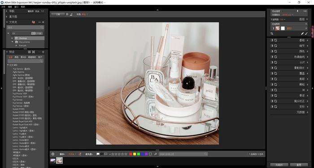Reverse sort order with arrows icon
This screenshot has width=314, height=168.
(80, 154)
